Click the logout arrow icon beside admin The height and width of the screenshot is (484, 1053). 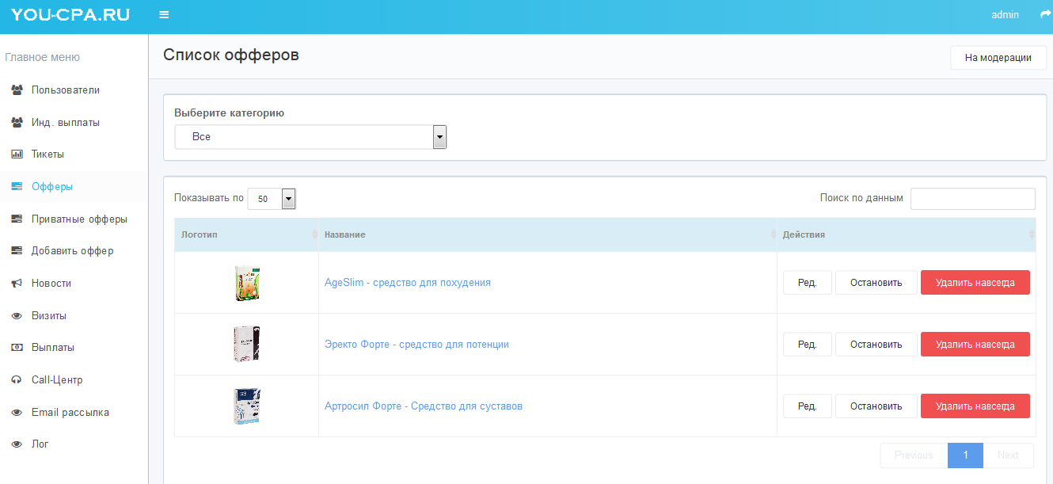tap(1046, 14)
